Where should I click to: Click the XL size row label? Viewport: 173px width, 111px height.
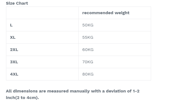pos(13,37)
